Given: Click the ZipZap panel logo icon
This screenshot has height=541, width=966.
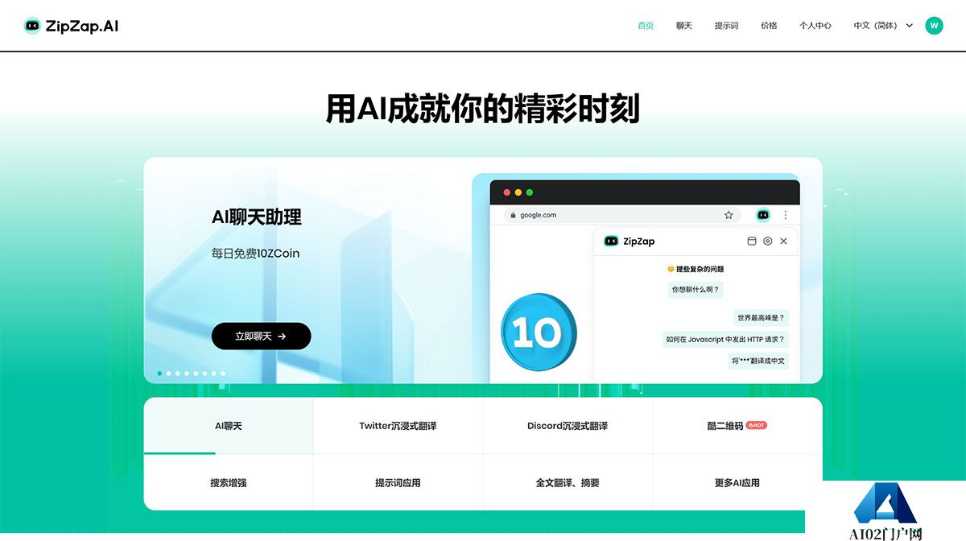Looking at the screenshot, I should tap(611, 241).
